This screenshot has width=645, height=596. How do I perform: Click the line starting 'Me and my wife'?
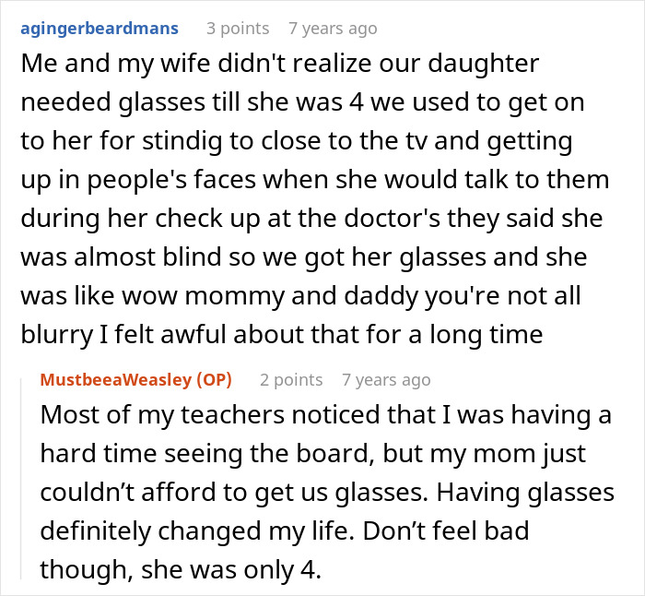(x=280, y=64)
